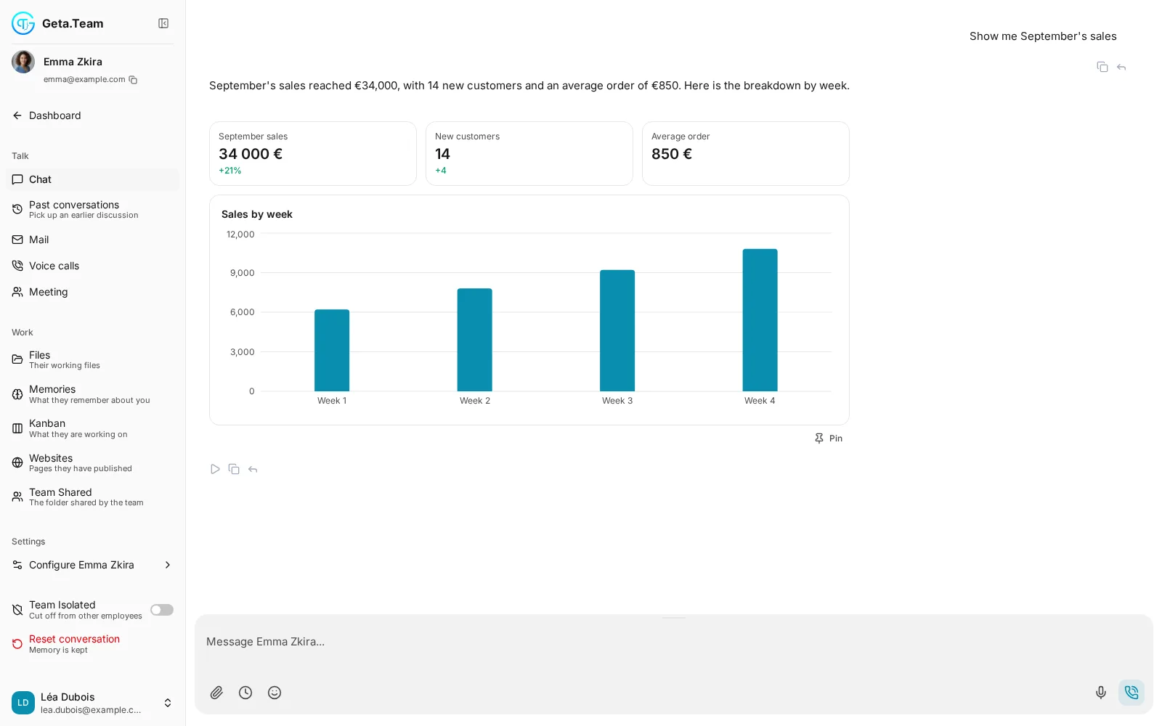Select the September sales 34 000 € card
The image size is (1162, 726).
[313, 153]
